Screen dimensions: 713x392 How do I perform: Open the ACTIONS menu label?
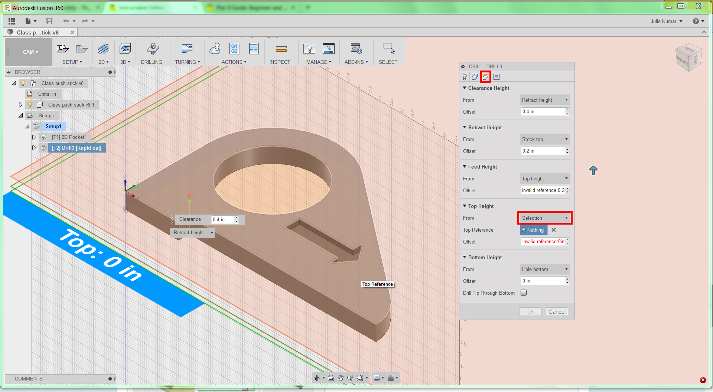(234, 62)
